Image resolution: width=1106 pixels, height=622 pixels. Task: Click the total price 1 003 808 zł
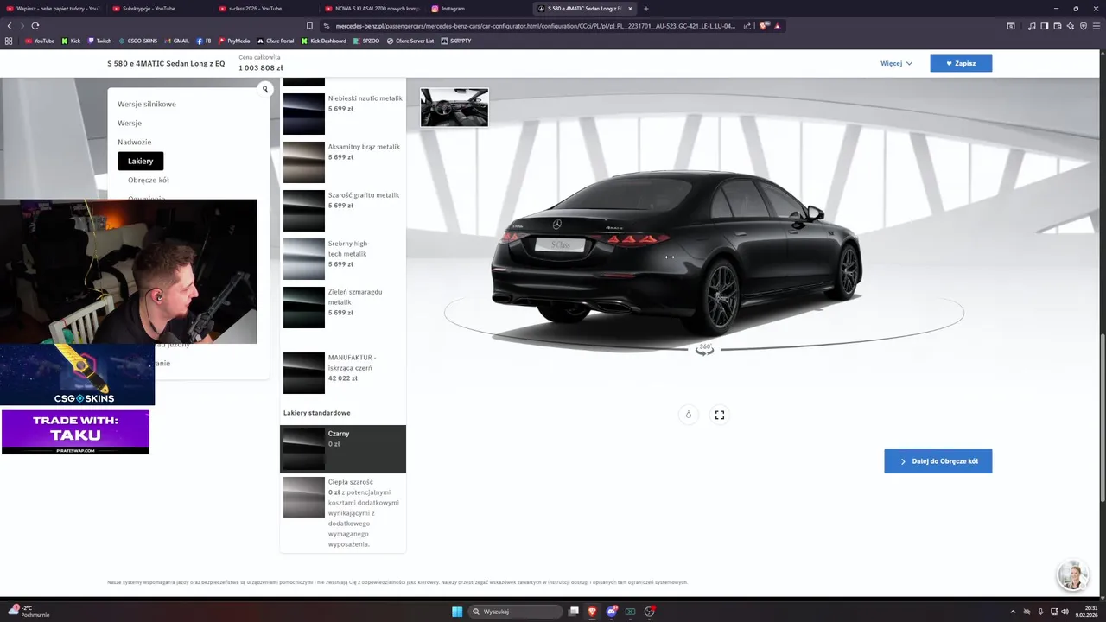261,68
